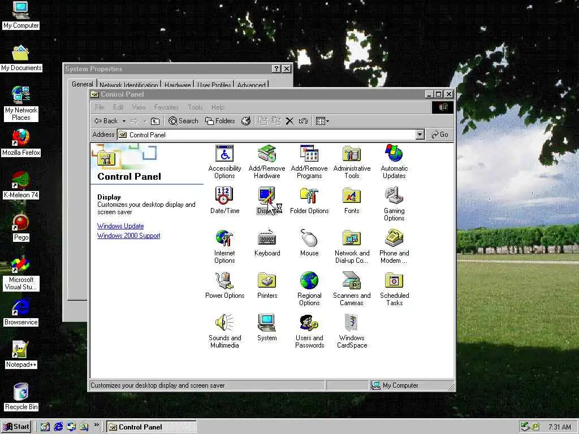Expand Quick Launch overflow chevron
This screenshot has height=434, width=579.
96,425
